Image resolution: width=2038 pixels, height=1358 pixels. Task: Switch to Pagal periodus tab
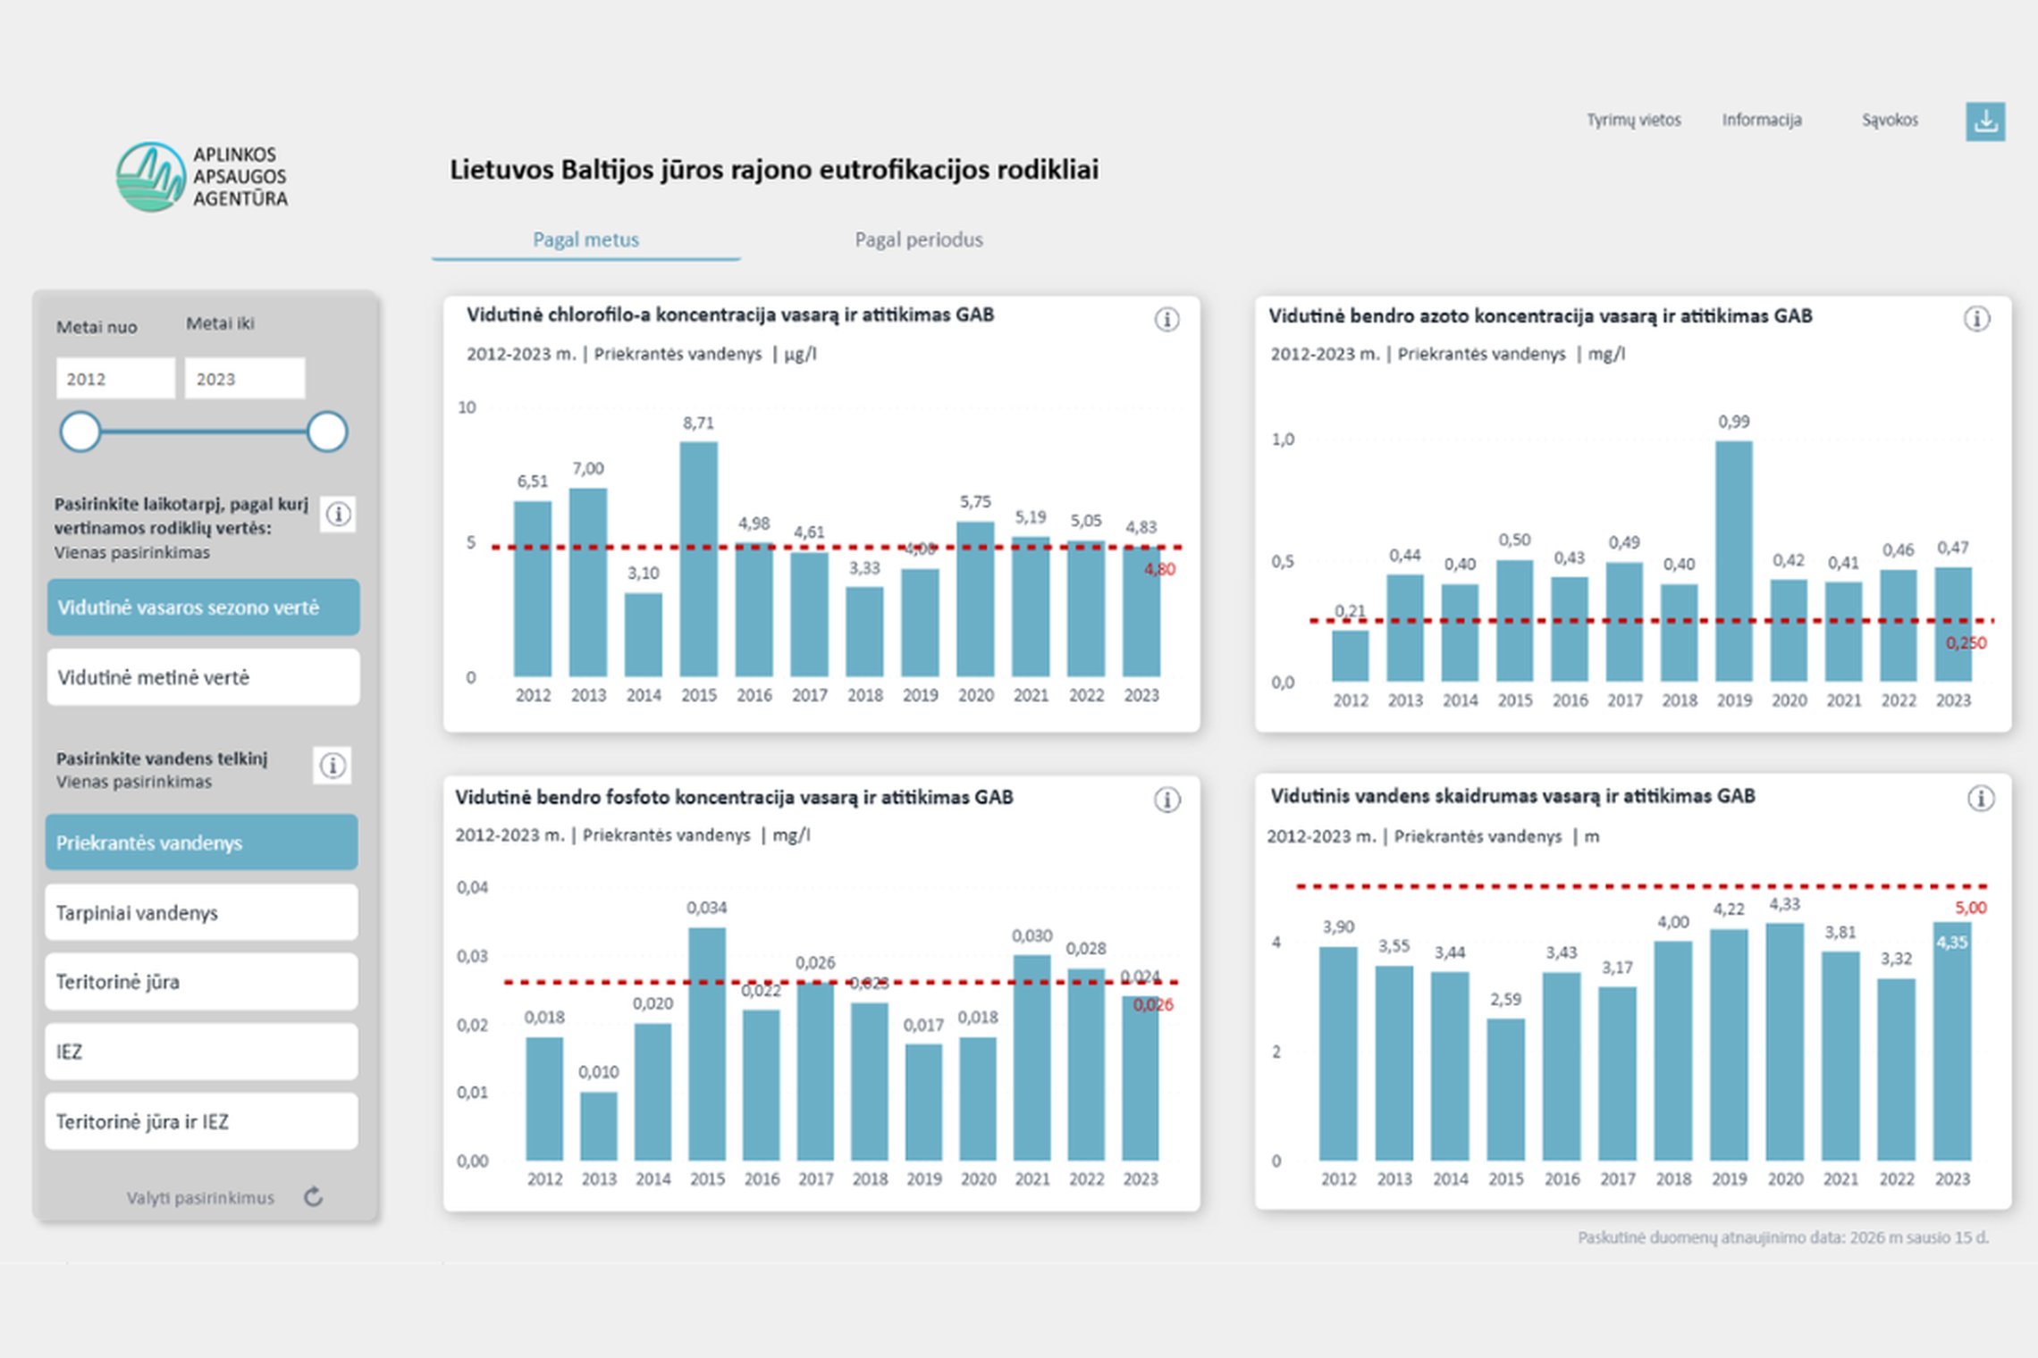click(x=919, y=239)
